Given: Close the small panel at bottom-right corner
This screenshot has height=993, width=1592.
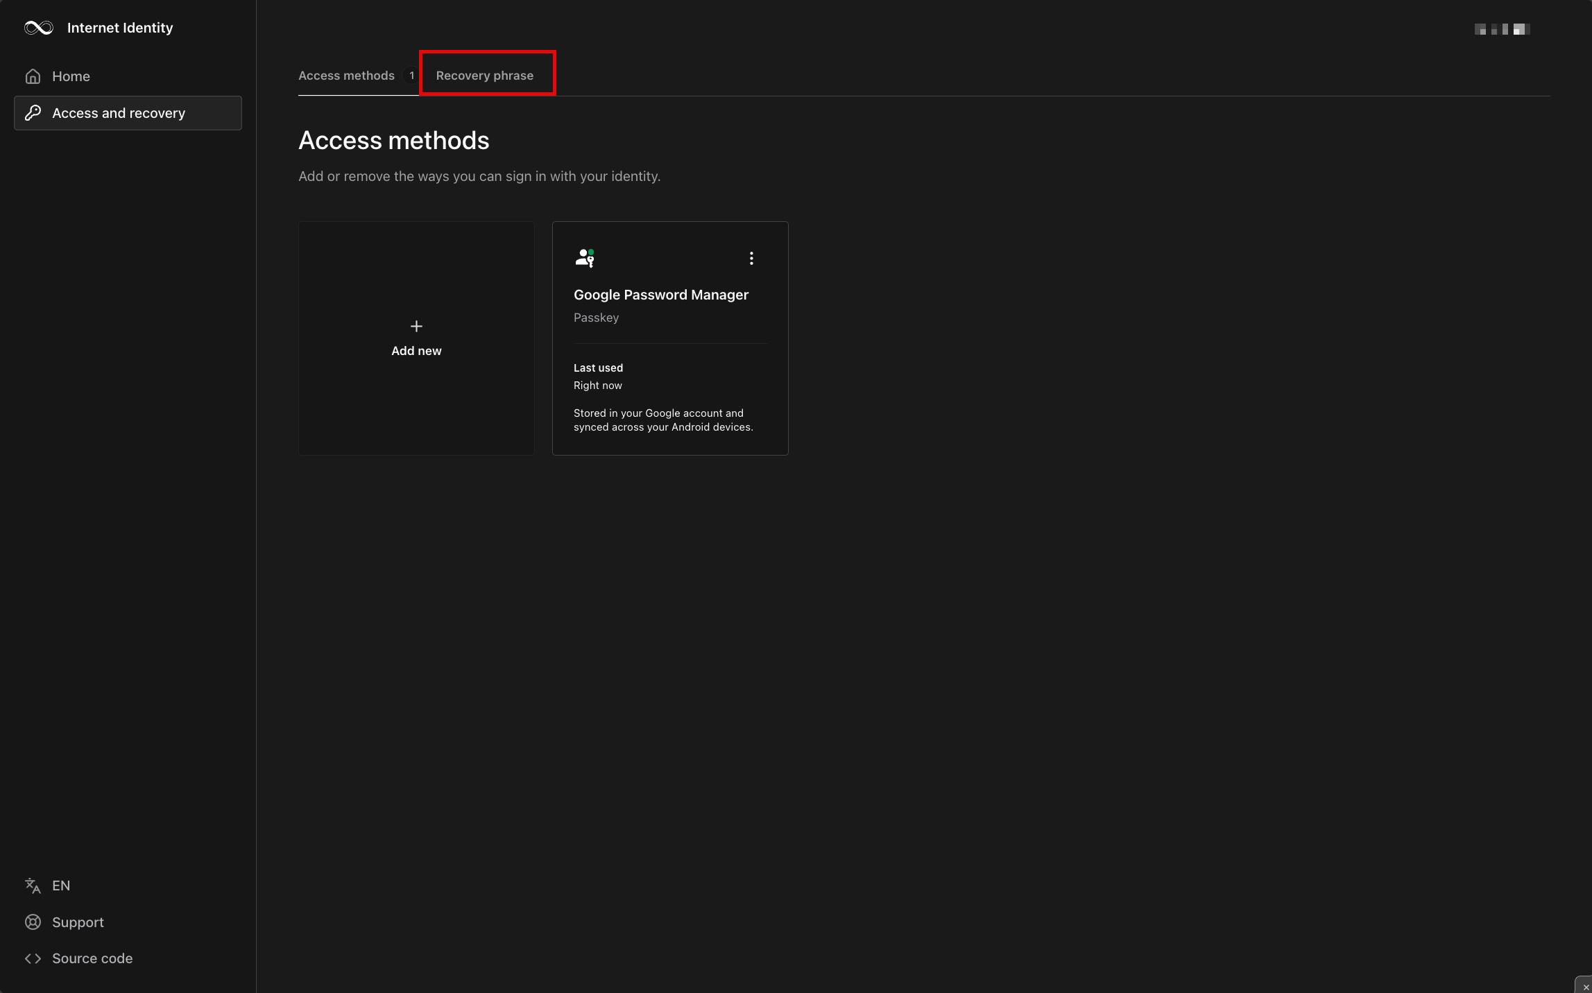Looking at the screenshot, I should [1585, 986].
